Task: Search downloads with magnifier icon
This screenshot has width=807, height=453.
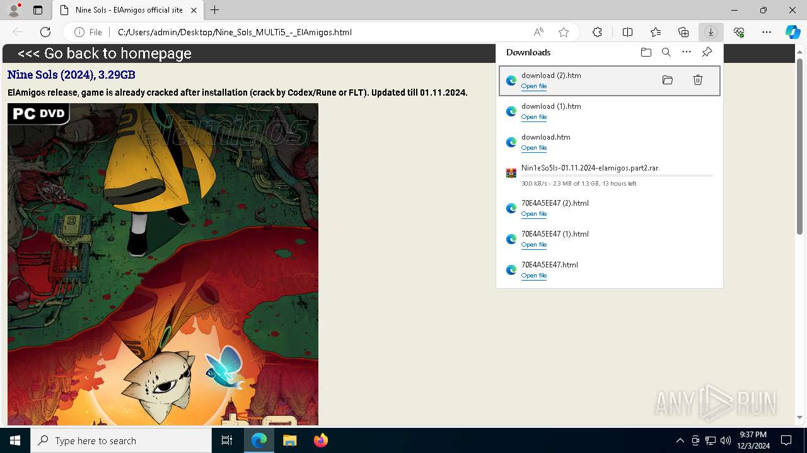Action: (666, 52)
